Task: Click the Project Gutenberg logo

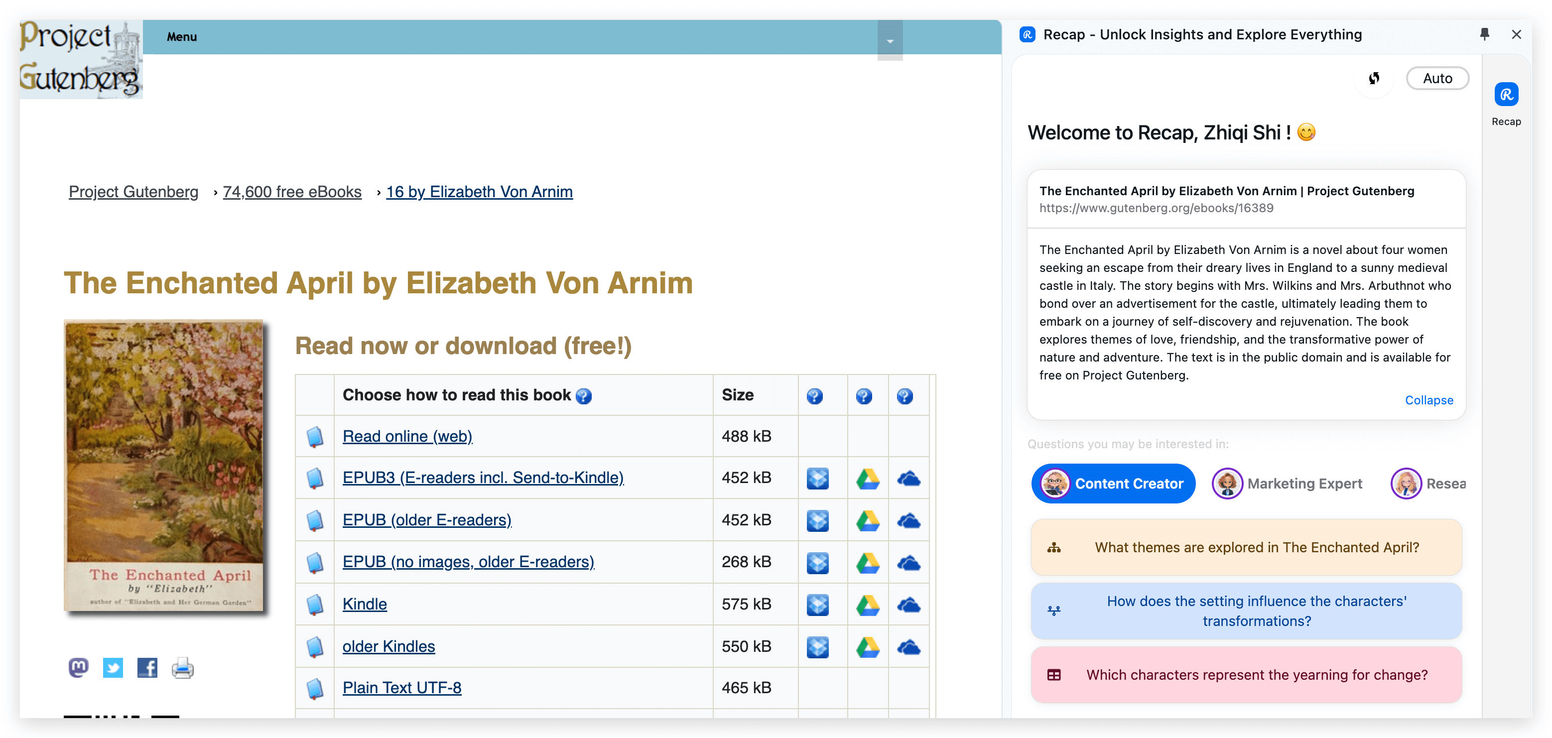Action: click(81, 59)
